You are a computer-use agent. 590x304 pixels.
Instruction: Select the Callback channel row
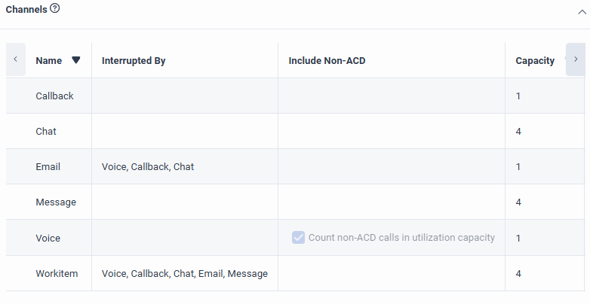coord(54,96)
